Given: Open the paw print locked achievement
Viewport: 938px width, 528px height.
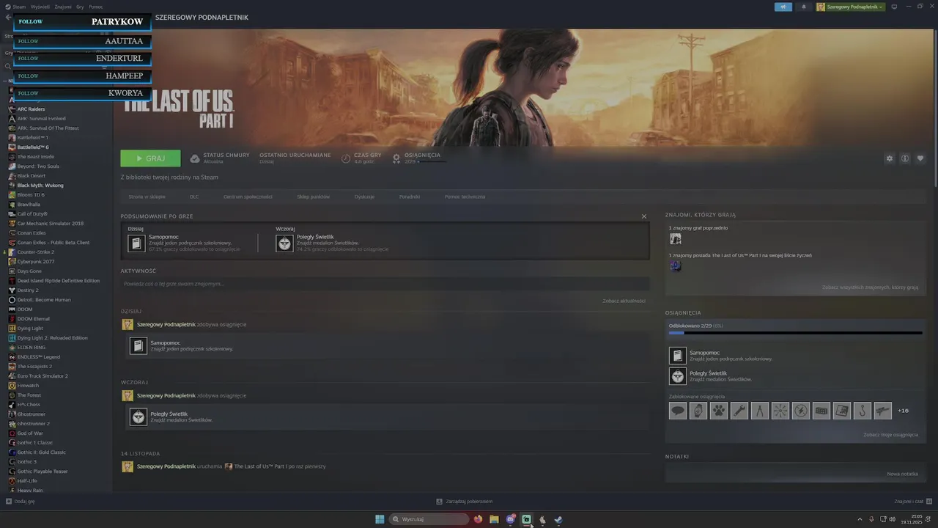Looking at the screenshot, I should (719, 411).
